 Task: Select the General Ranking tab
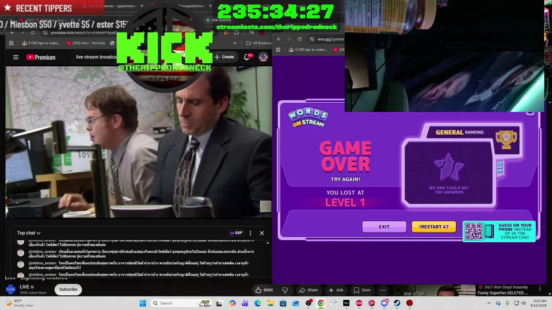(x=460, y=132)
